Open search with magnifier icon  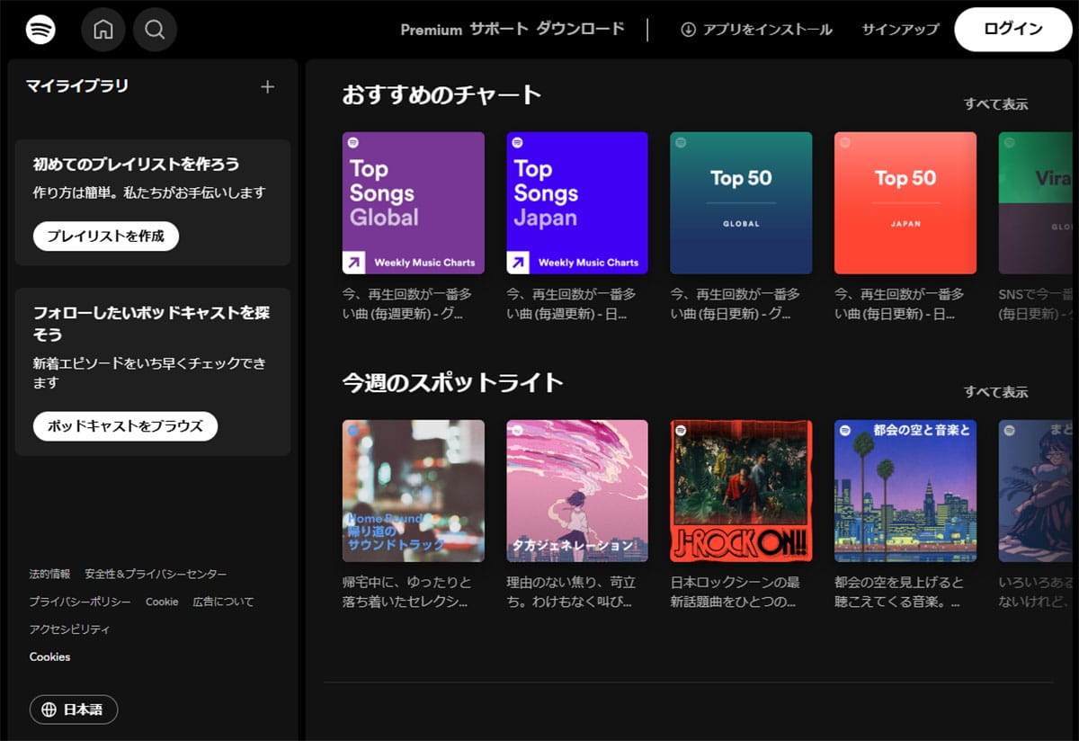click(155, 30)
